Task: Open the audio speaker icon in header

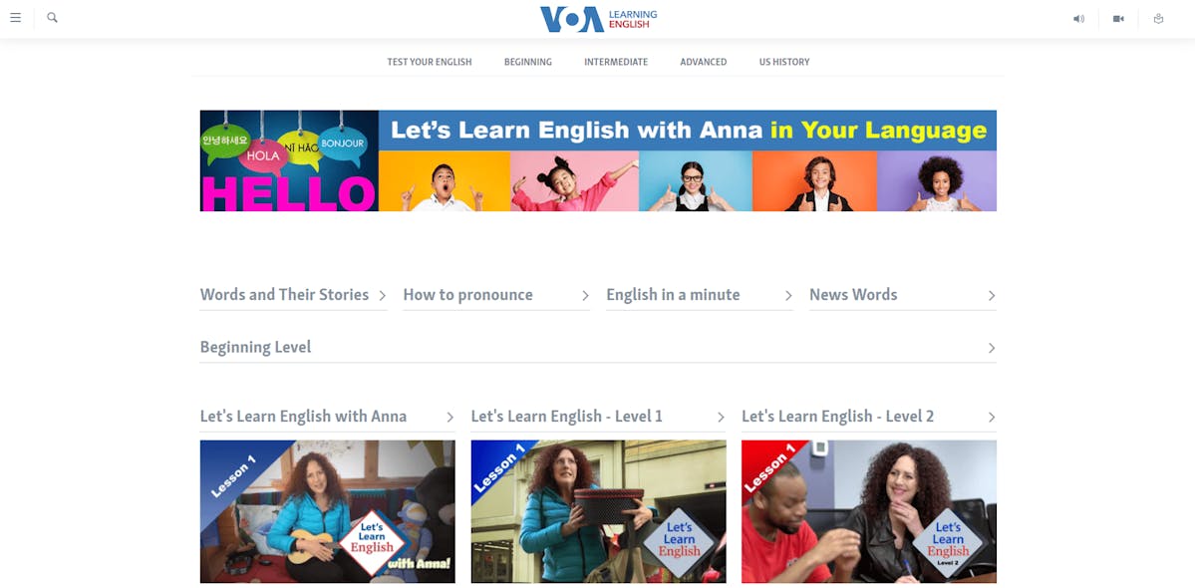Action: point(1078,19)
